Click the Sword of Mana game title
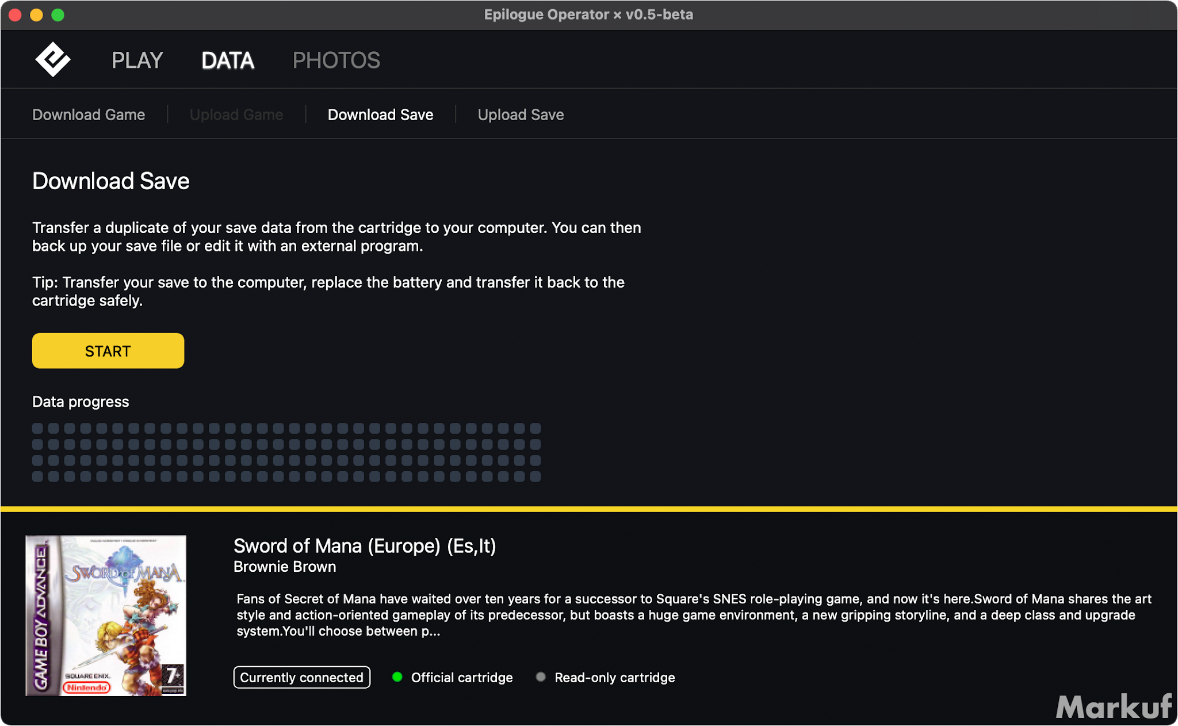1178x726 pixels. point(365,545)
